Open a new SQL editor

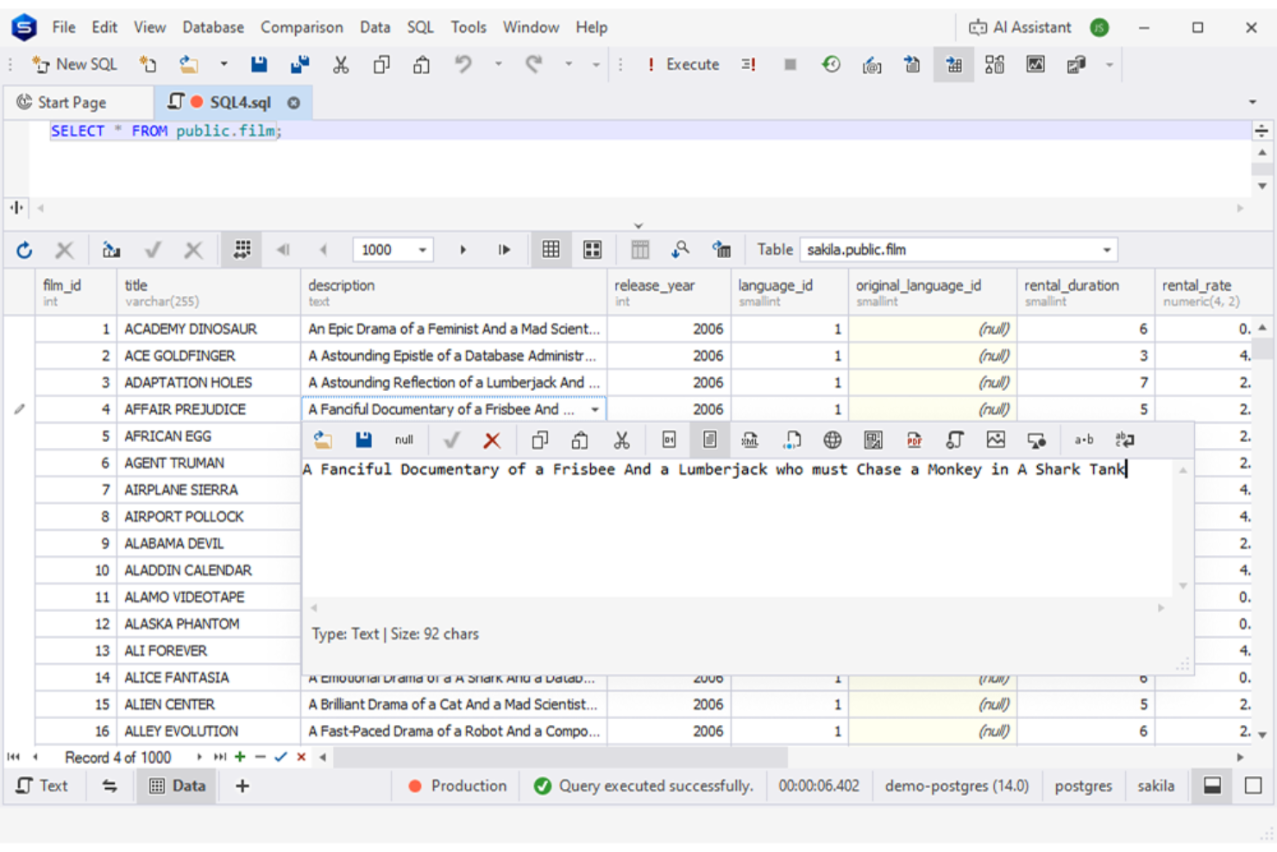coord(74,64)
